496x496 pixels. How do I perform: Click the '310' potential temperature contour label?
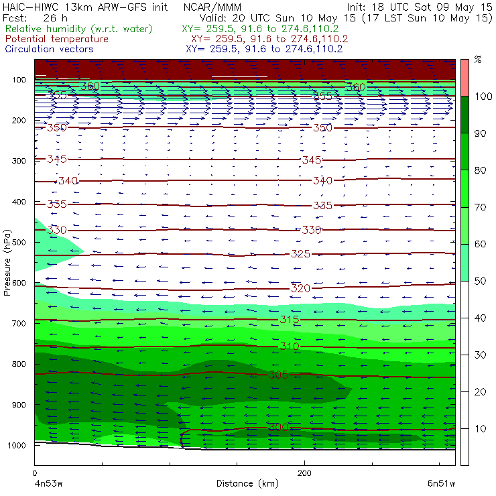click(290, 347)
